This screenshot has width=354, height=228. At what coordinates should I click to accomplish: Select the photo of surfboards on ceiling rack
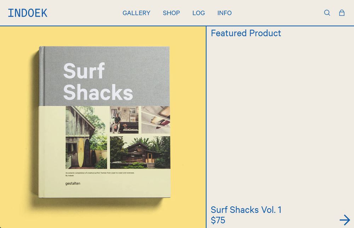(x=156, y=120)
